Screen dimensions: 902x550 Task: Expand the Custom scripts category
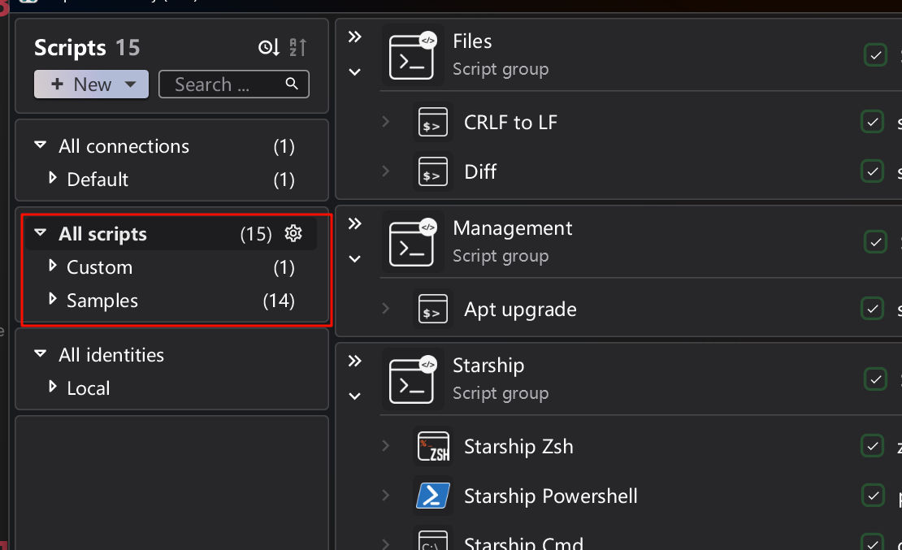[53, 266]
